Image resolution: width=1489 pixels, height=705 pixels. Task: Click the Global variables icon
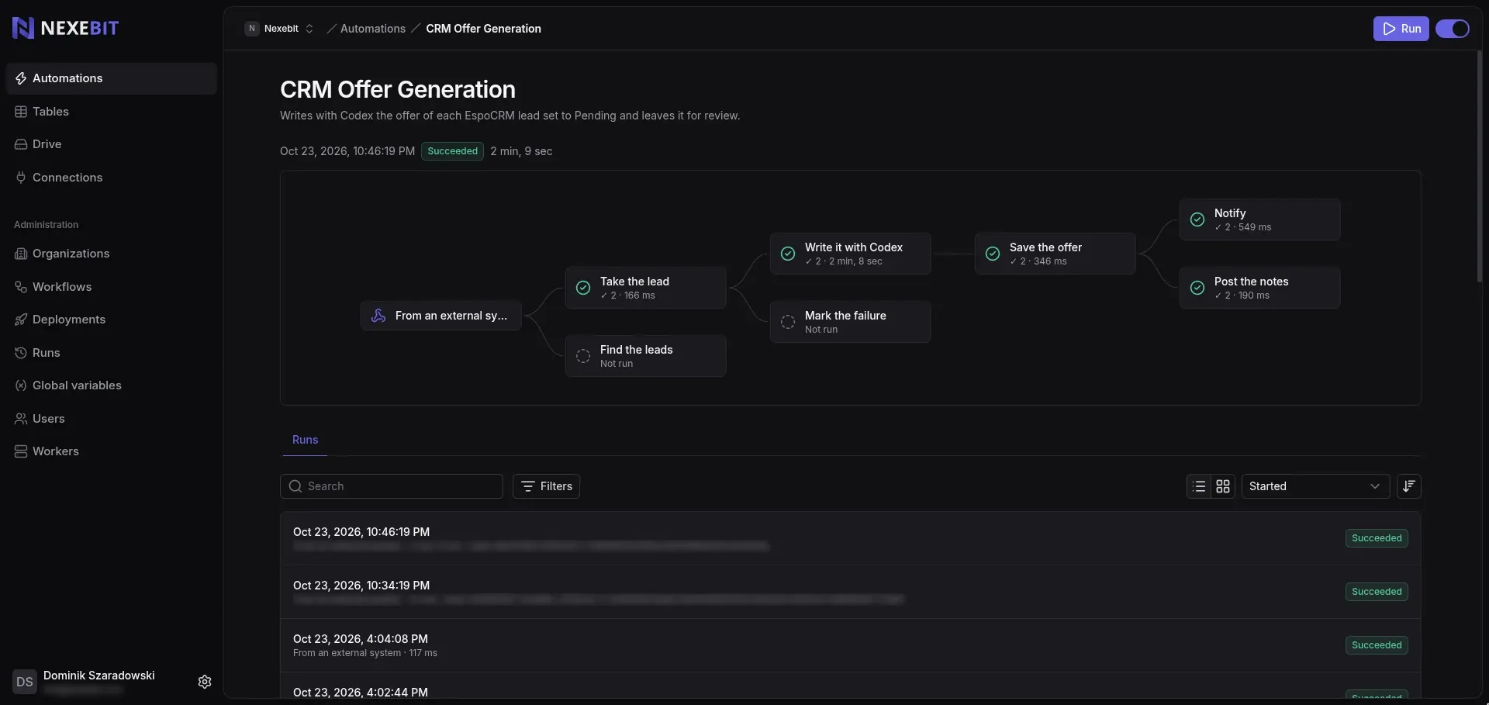pyautogui.click(x=21, y=385)
